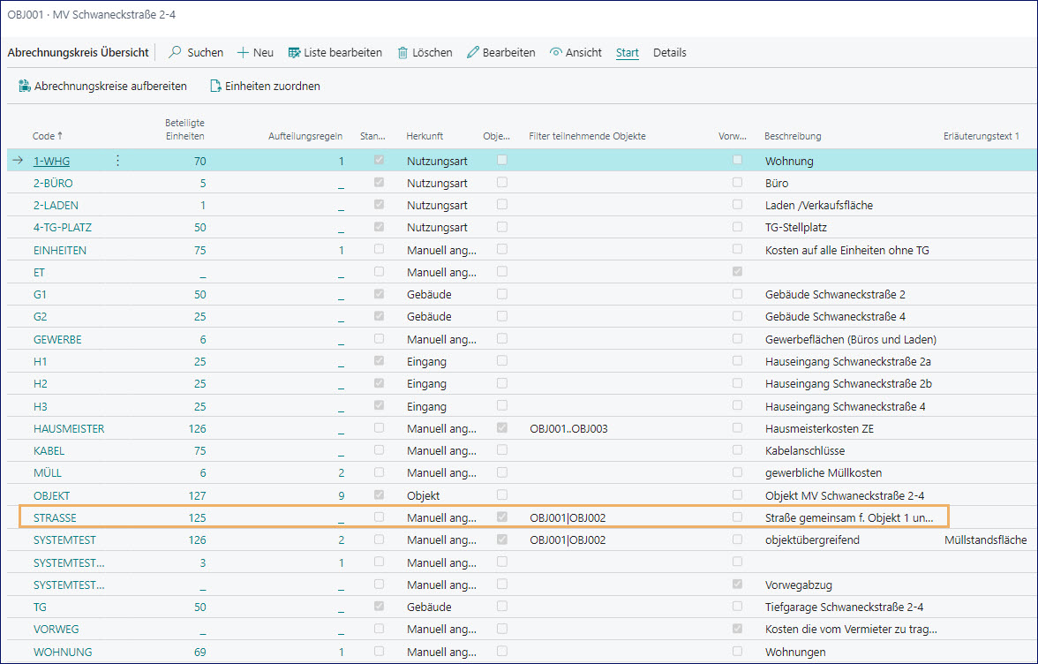This screenshot has height=664, width=1038.
Task: Open row options for 1-WHG
Action: [x=117, y=161]
